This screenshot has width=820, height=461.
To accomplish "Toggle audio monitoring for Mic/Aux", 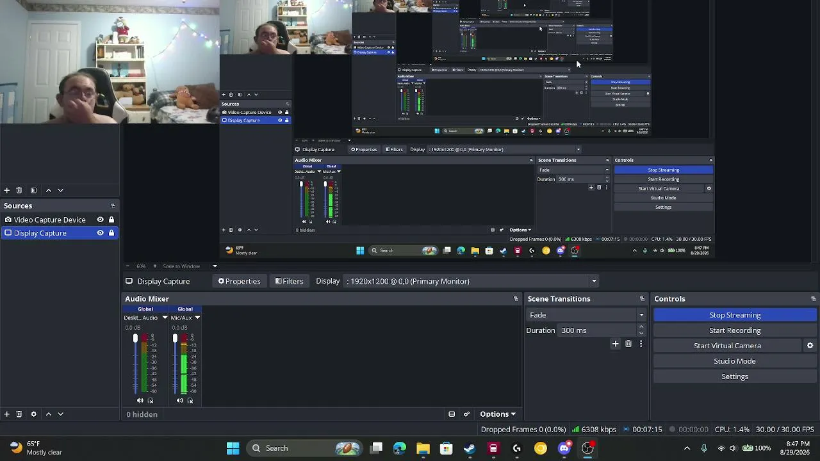I will tap(190, 401).
